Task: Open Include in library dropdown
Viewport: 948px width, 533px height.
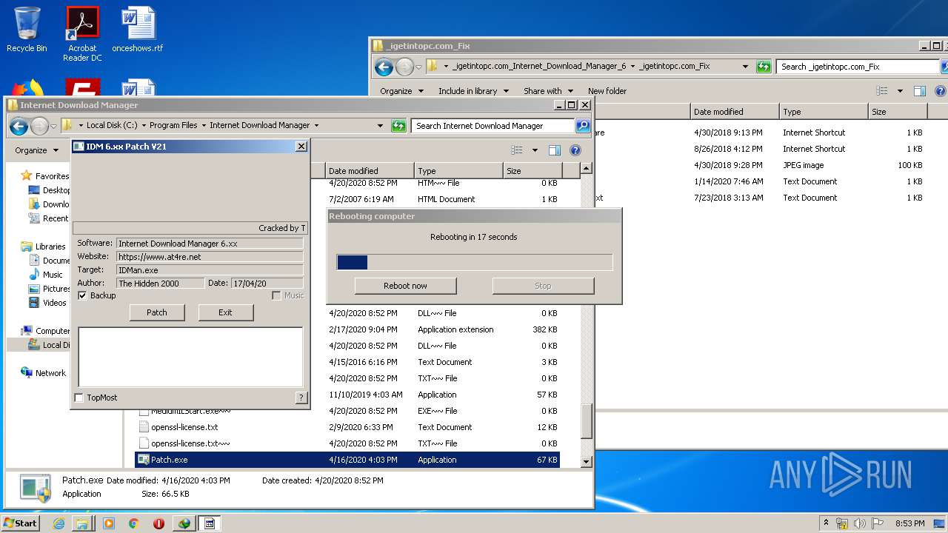Action: [473, 91]
